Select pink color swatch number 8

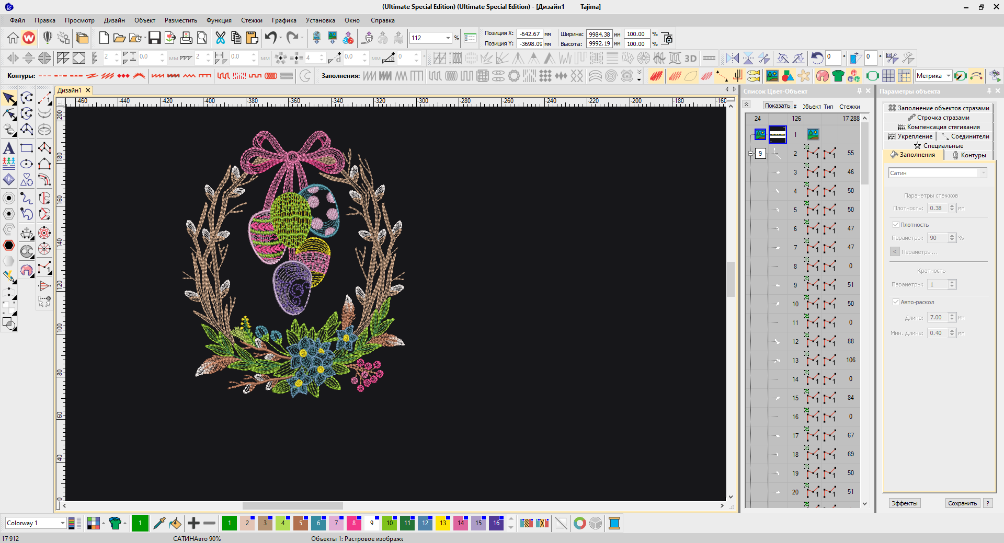click(354, 523)
